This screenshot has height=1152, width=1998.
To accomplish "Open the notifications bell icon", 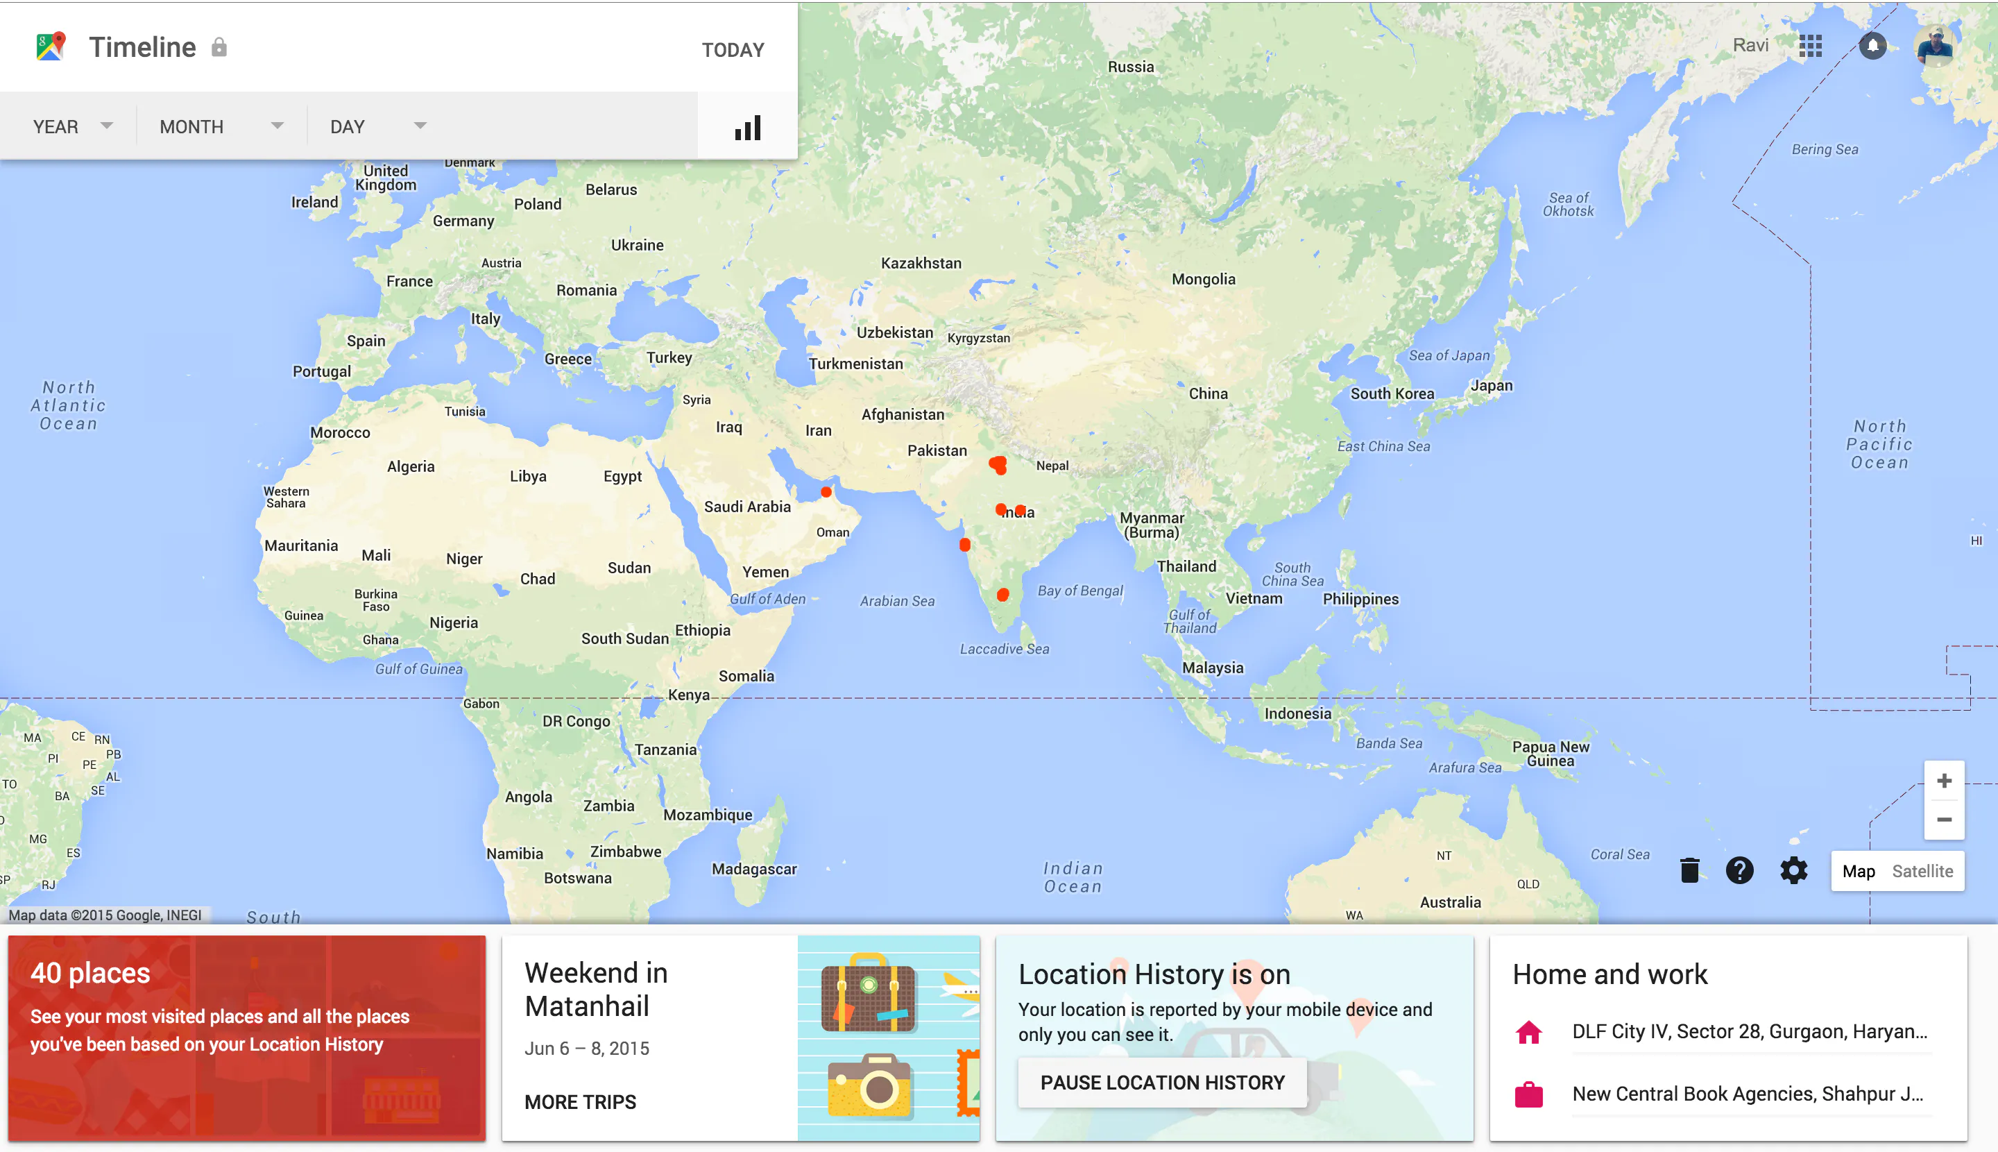I will click(1872, 46).
